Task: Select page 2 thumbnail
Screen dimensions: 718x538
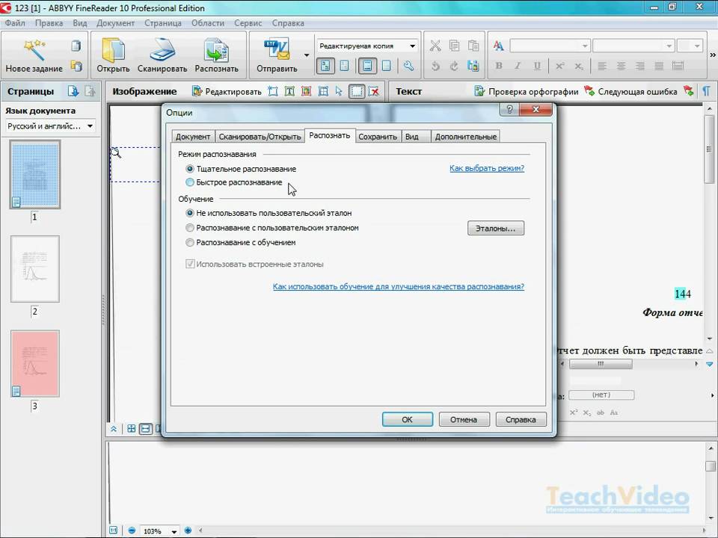Action: tap(35, 269)
